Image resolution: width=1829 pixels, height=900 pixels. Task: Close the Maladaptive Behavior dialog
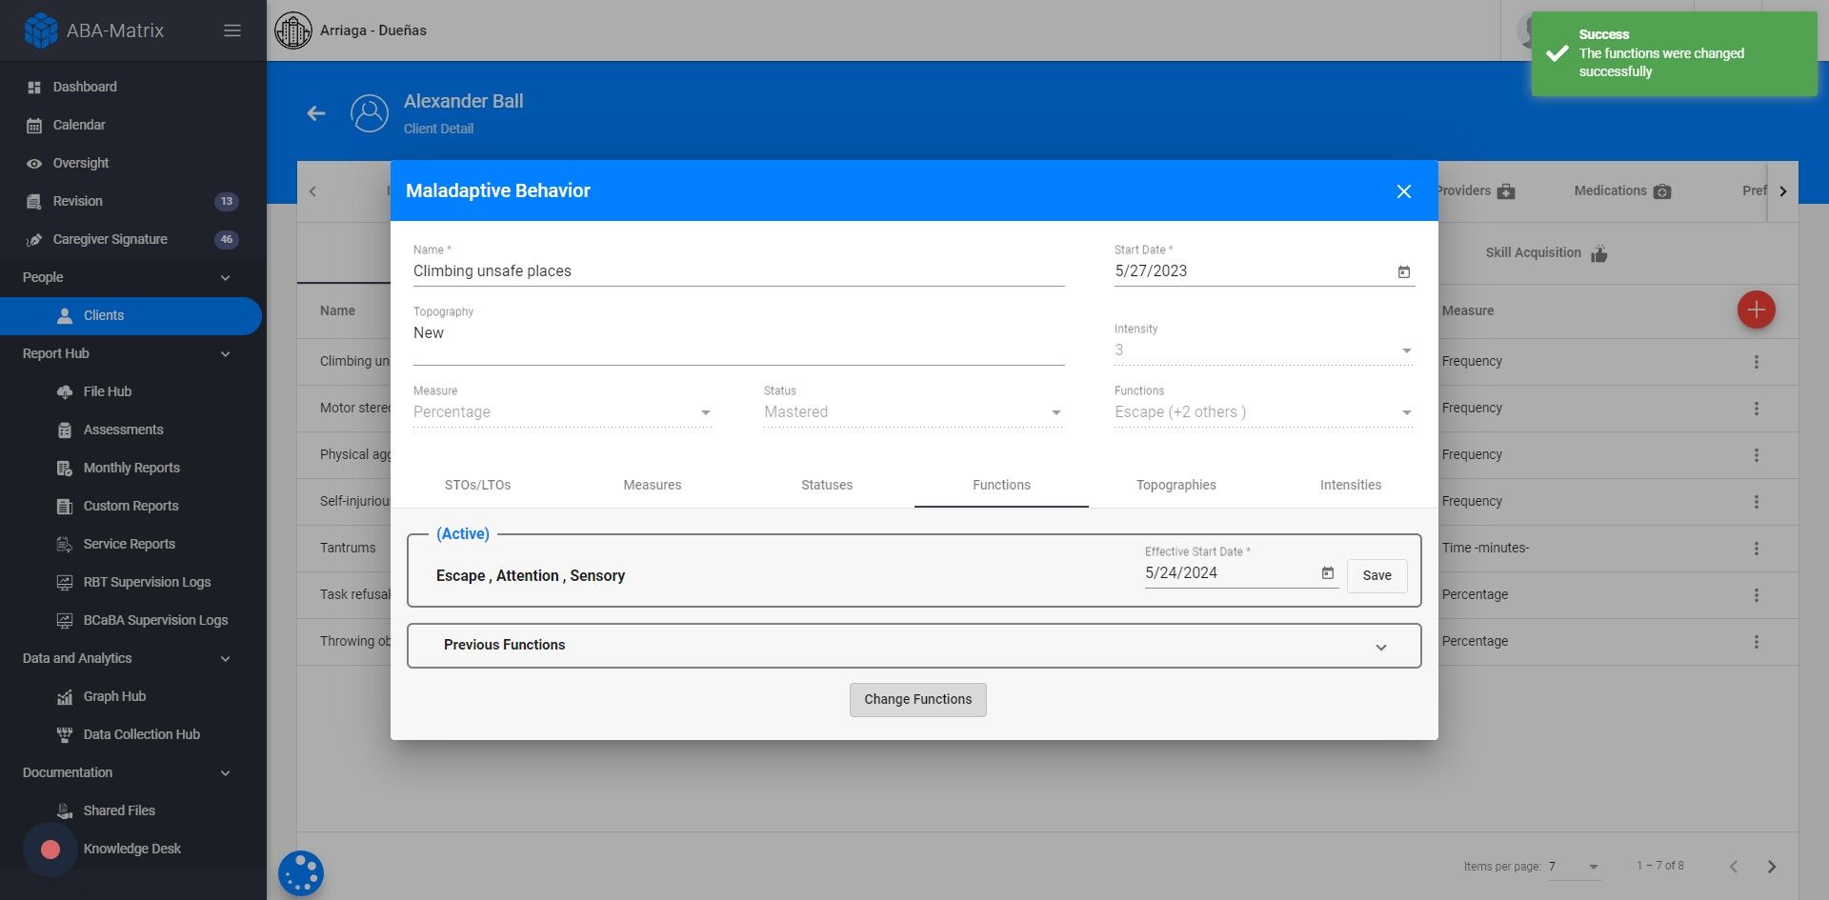pyautogui.click(x=1403, y=191)
